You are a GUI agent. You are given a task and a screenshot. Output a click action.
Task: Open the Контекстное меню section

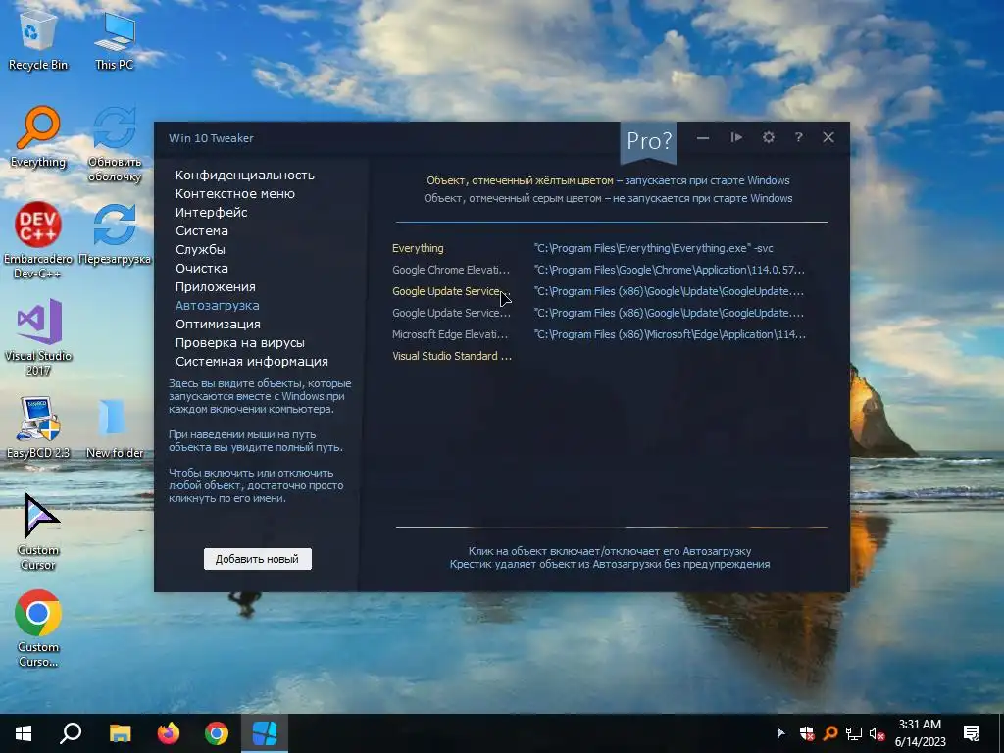coord(235,193)
